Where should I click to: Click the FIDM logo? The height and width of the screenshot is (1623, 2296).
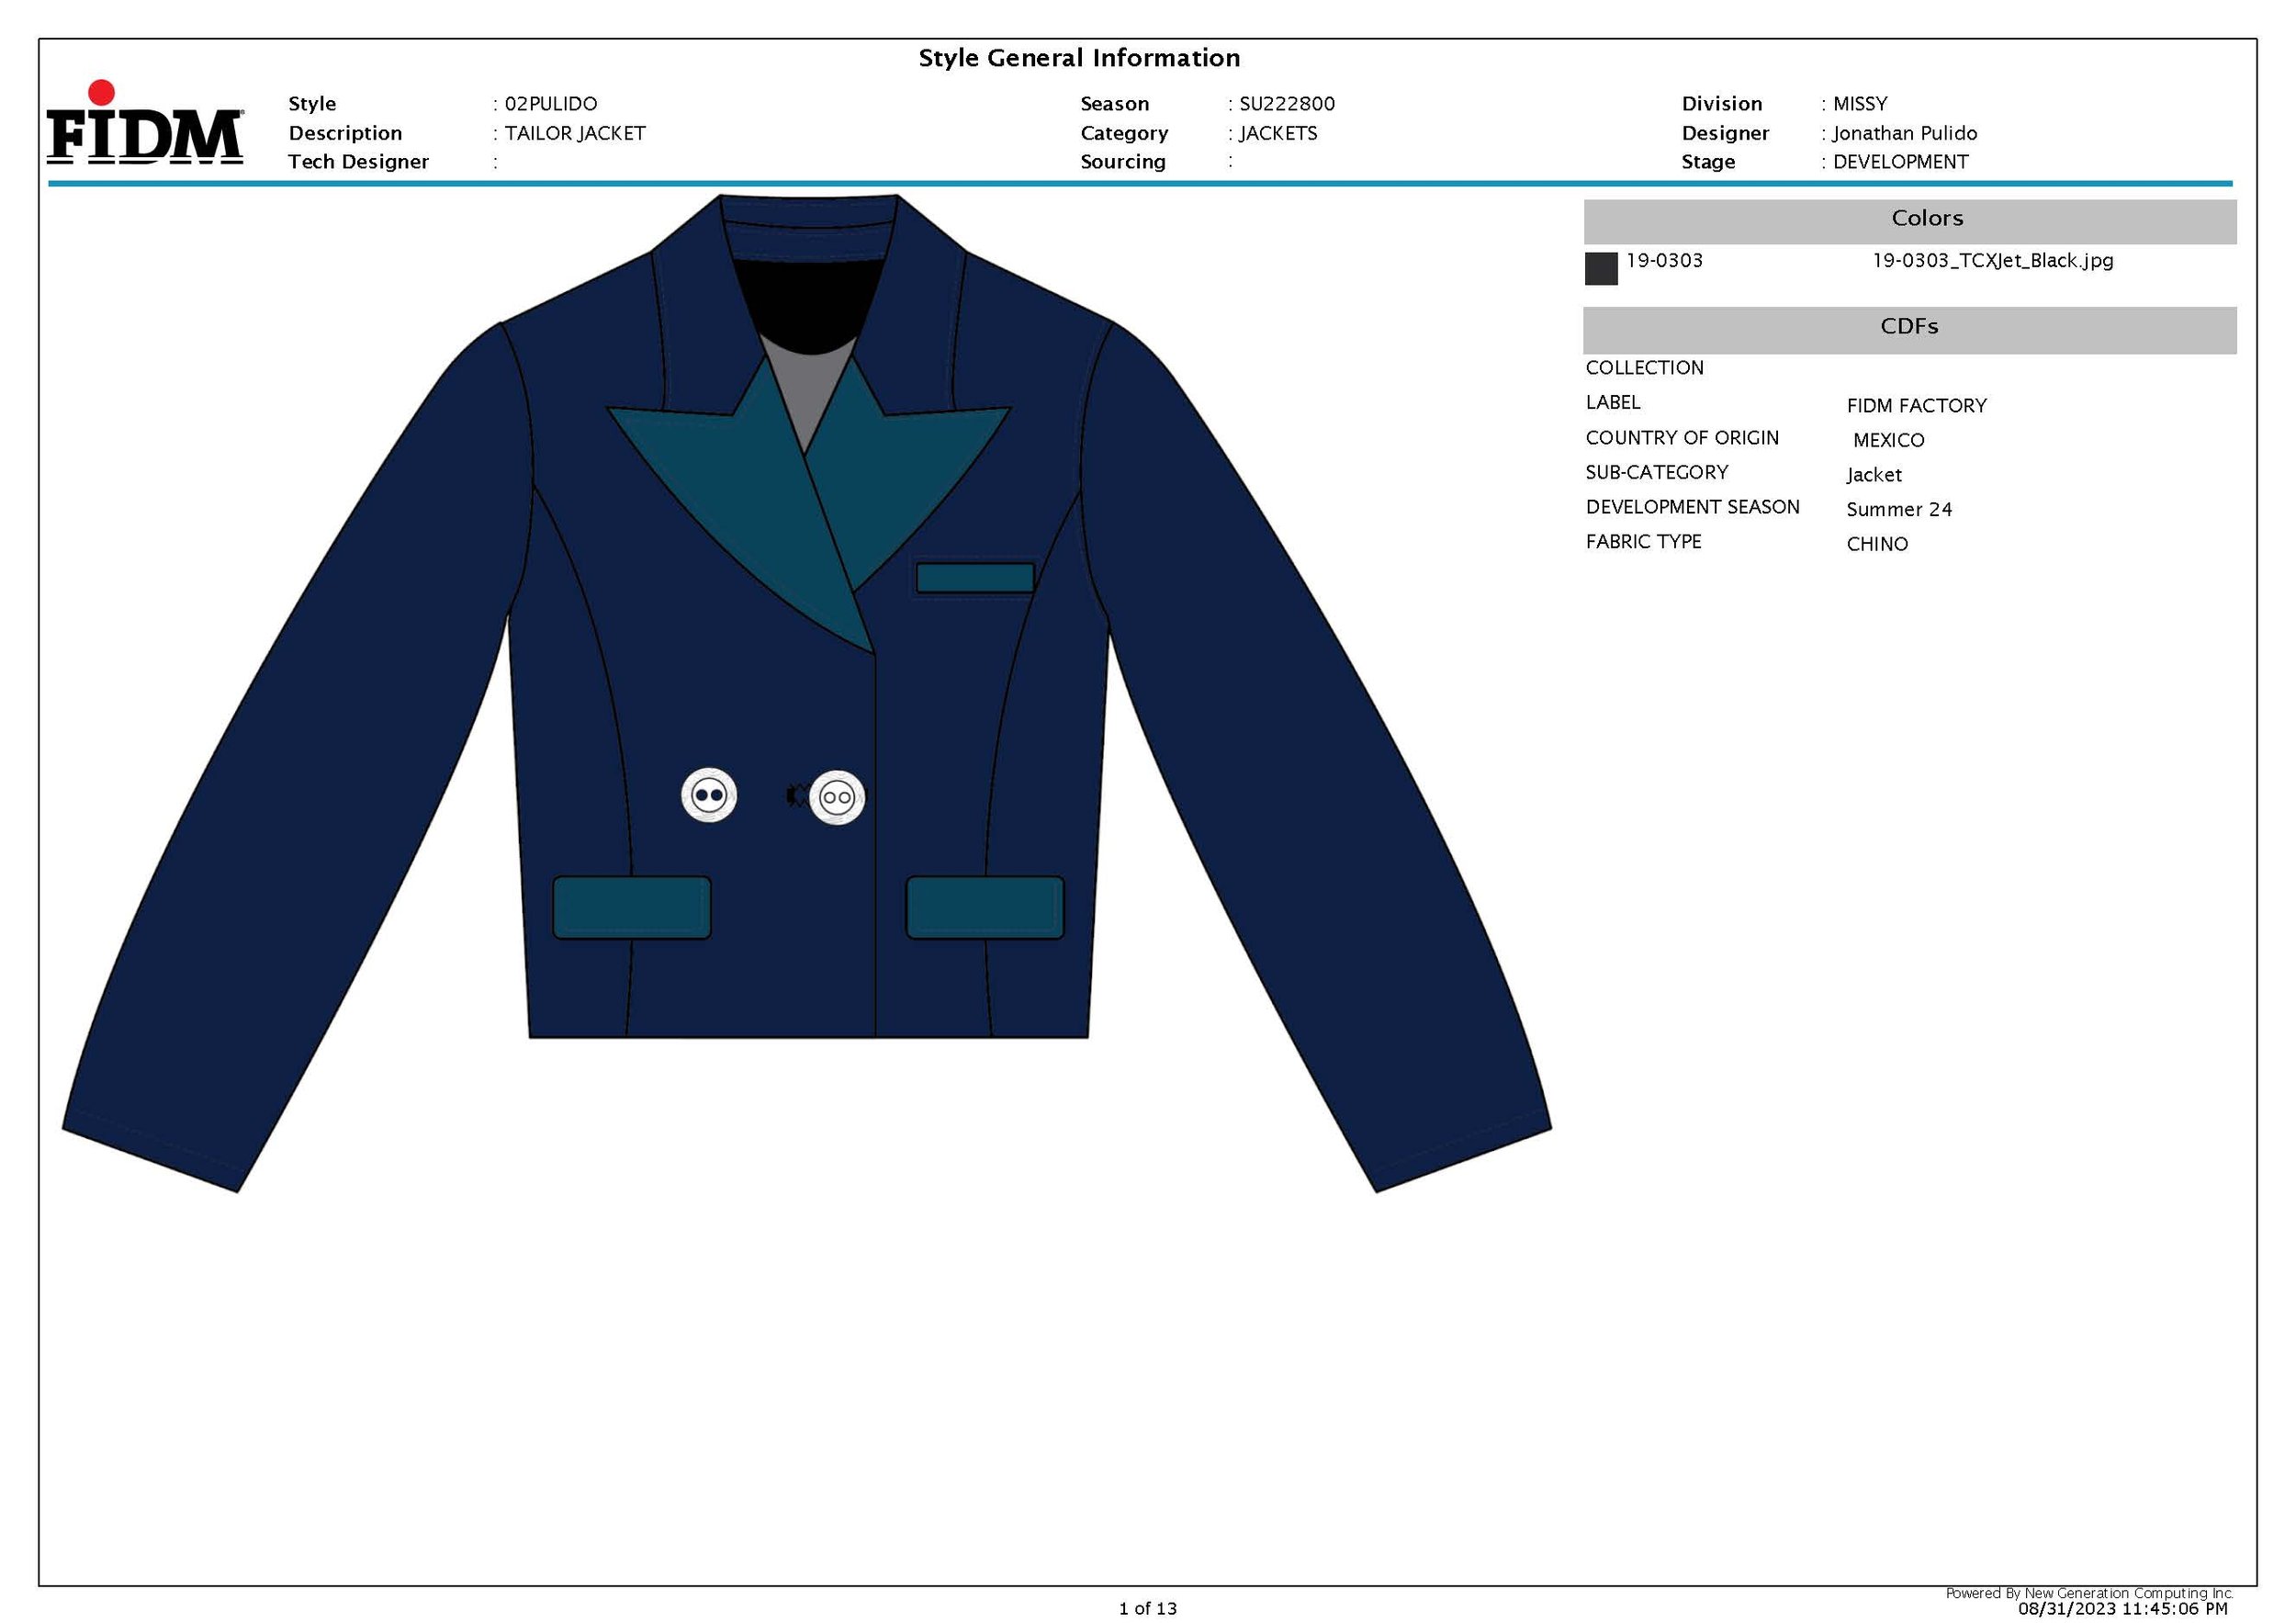pos(144,125)
